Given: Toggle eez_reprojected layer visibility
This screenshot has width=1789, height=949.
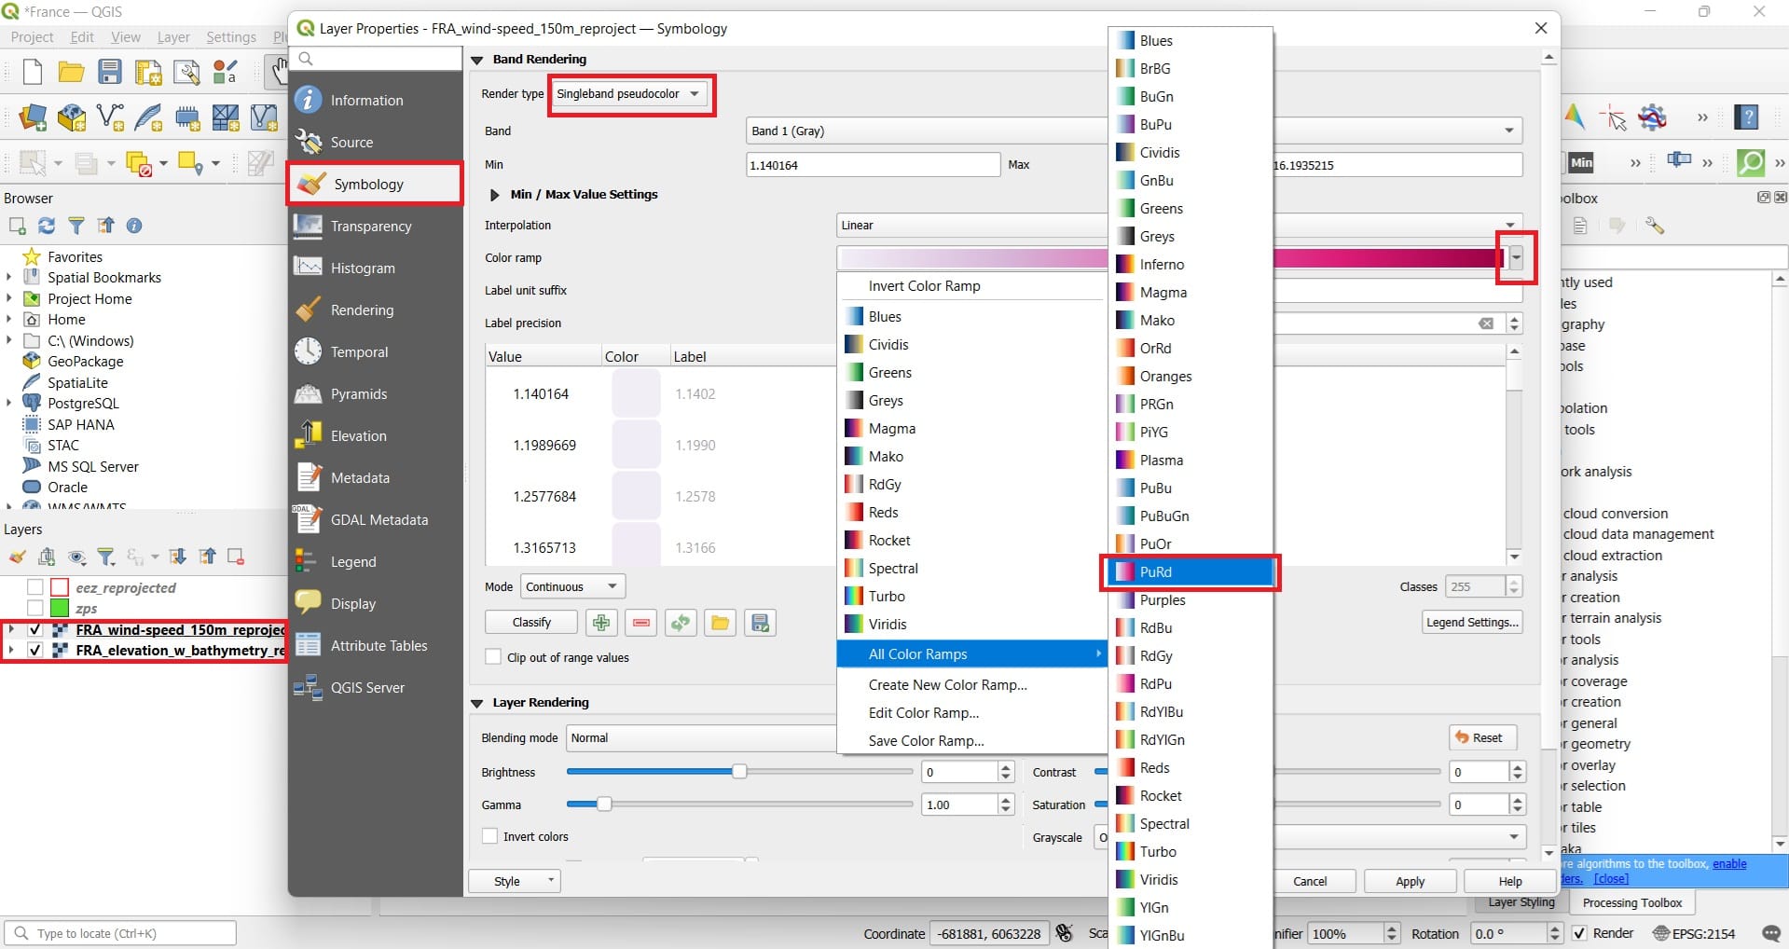Looking at the screenshot, I should (x=35, y=587).
